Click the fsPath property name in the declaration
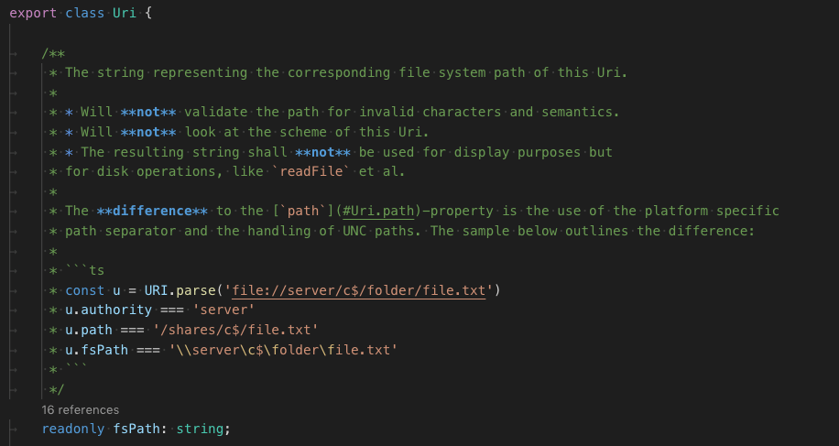The height and width of the screenshot is (446, 839). point(136,429)
